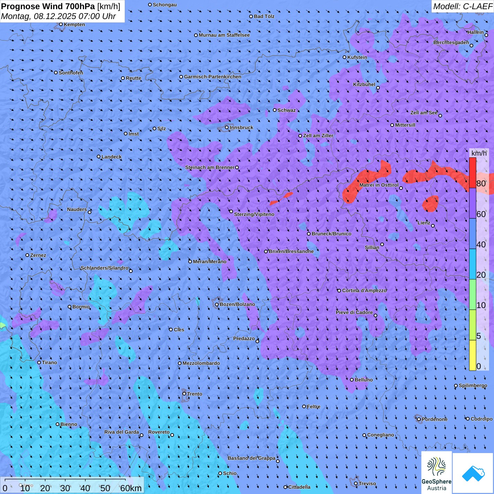Select the Innsbruck city label
The height and width of the screenshot is (494, 494).
coord(241,127)
